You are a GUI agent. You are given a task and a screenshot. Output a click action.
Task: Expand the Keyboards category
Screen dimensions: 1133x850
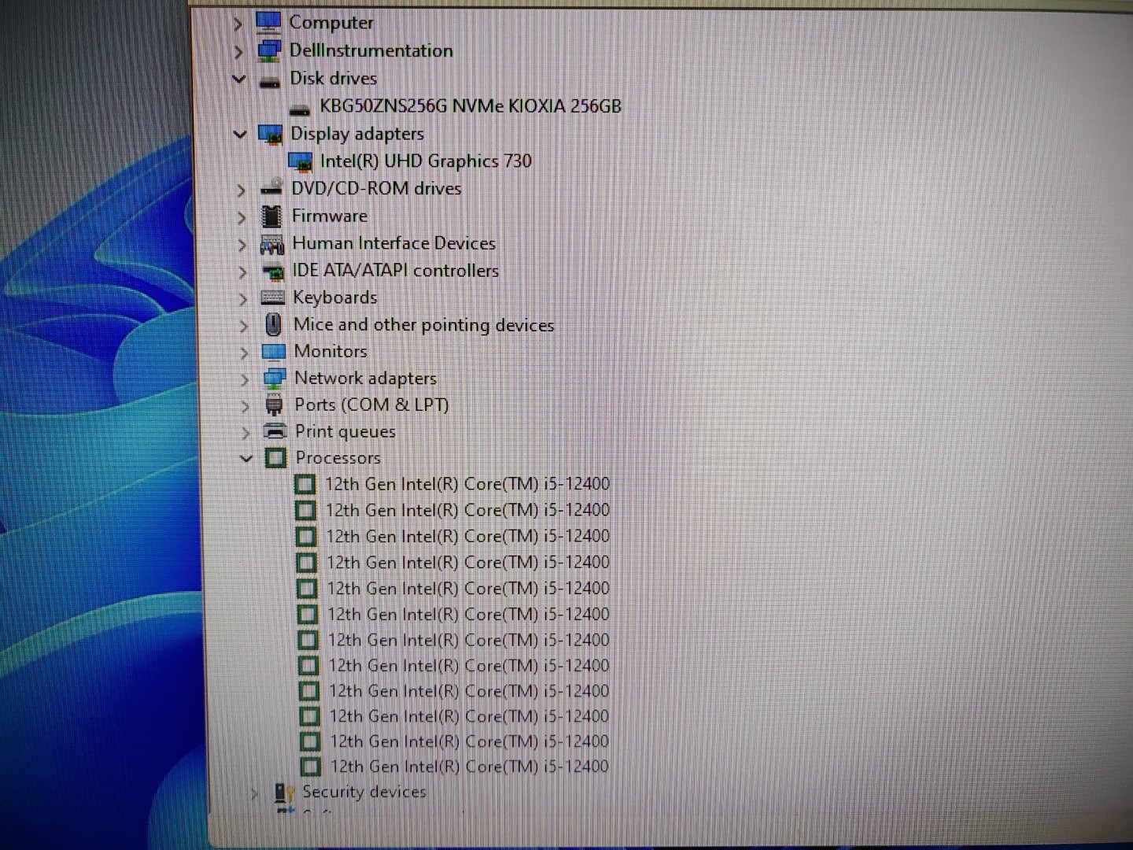(x=243, y=299)
